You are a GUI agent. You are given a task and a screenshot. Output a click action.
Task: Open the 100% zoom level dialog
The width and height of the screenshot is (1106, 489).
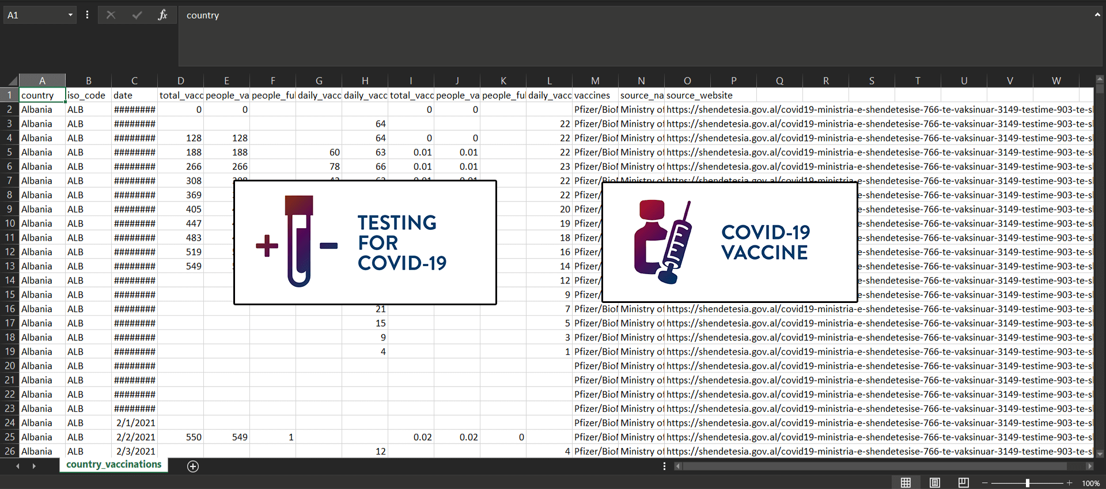pyautogui.click(x=1090, y=483)
